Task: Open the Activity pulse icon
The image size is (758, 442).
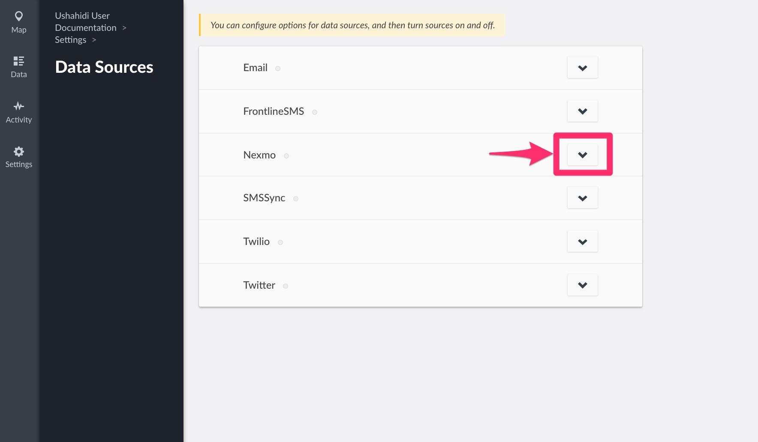Action: pos(19,106)
